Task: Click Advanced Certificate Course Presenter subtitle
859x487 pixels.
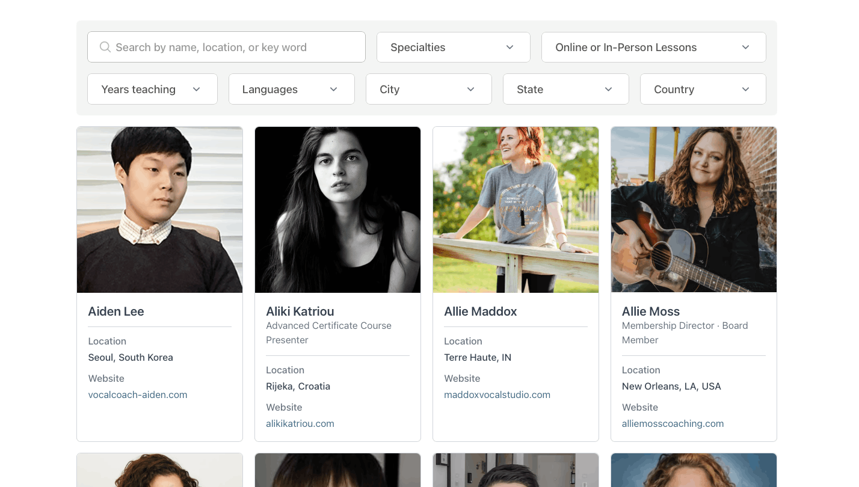Action: 329,333
